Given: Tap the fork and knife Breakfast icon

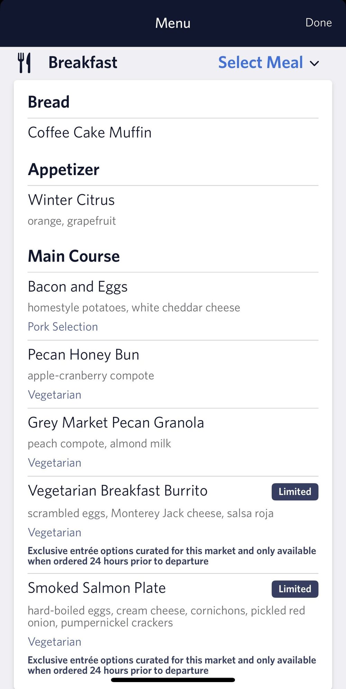Looking at the screenshot, I should pyautogui.click(x=24, y=63).
